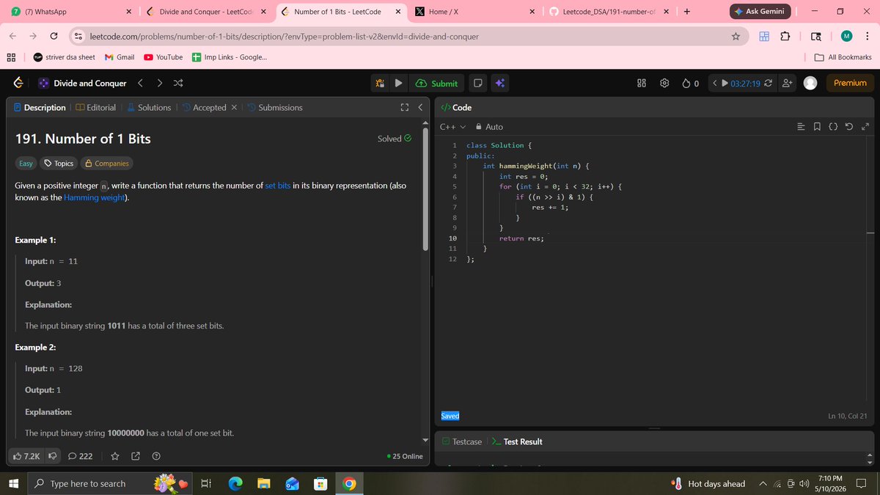Image resolution: width=880 pixels, height=495 pixels.
Task: Open the Companies tag
Action: click(107, 164)
